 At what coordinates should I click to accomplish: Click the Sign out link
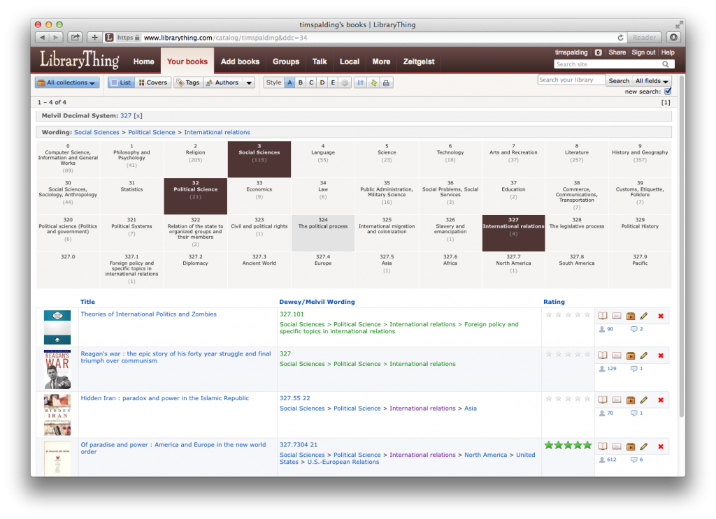[643, 52]
